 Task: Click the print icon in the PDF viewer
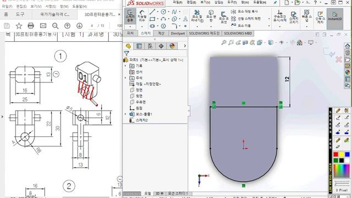31,26
